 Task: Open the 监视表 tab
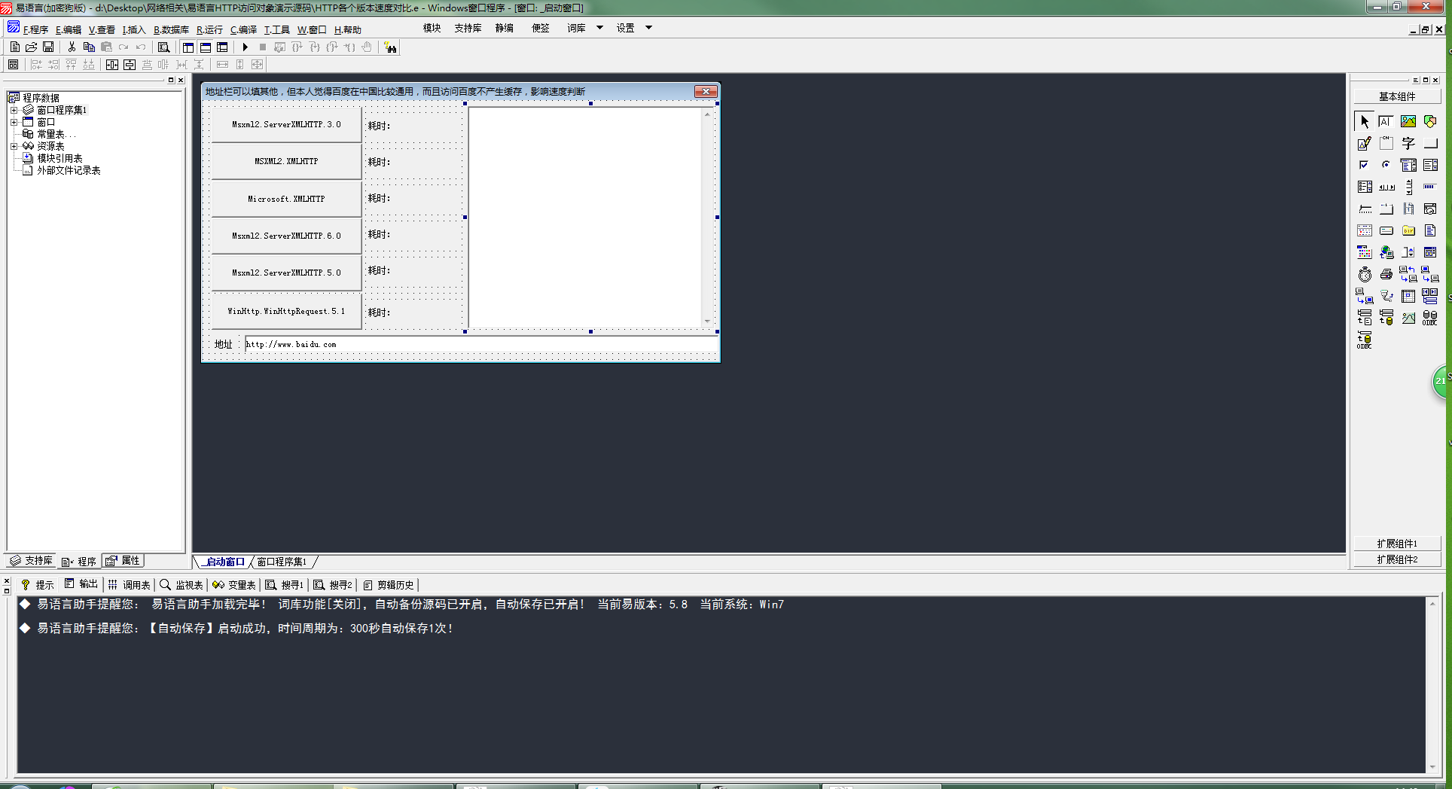181,585
